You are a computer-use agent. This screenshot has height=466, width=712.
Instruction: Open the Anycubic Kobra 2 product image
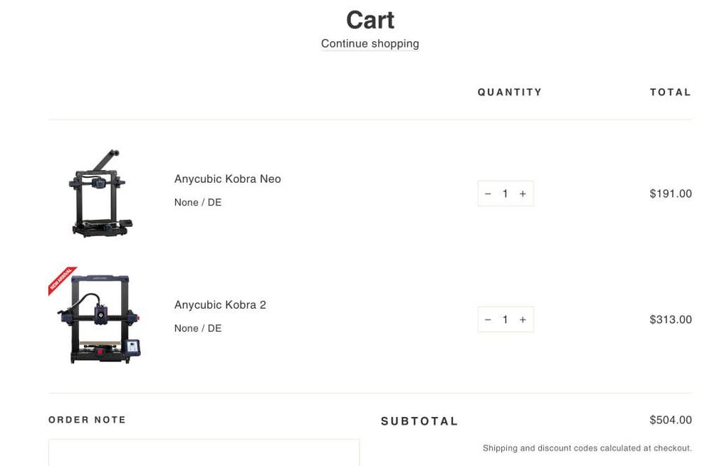point(101,320)
